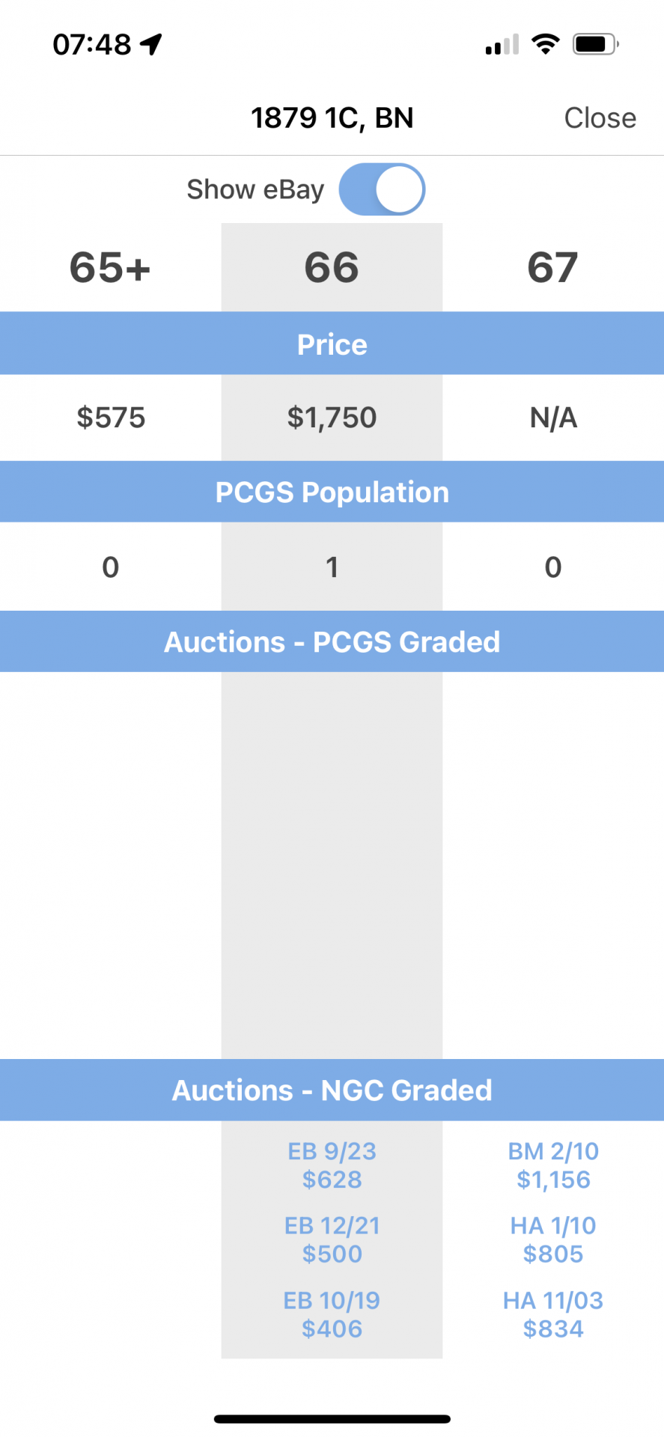Viewport: 664px width, 1437px height.
Task: Toggle the Show eBay switch
Action: (x=382, y=189)
